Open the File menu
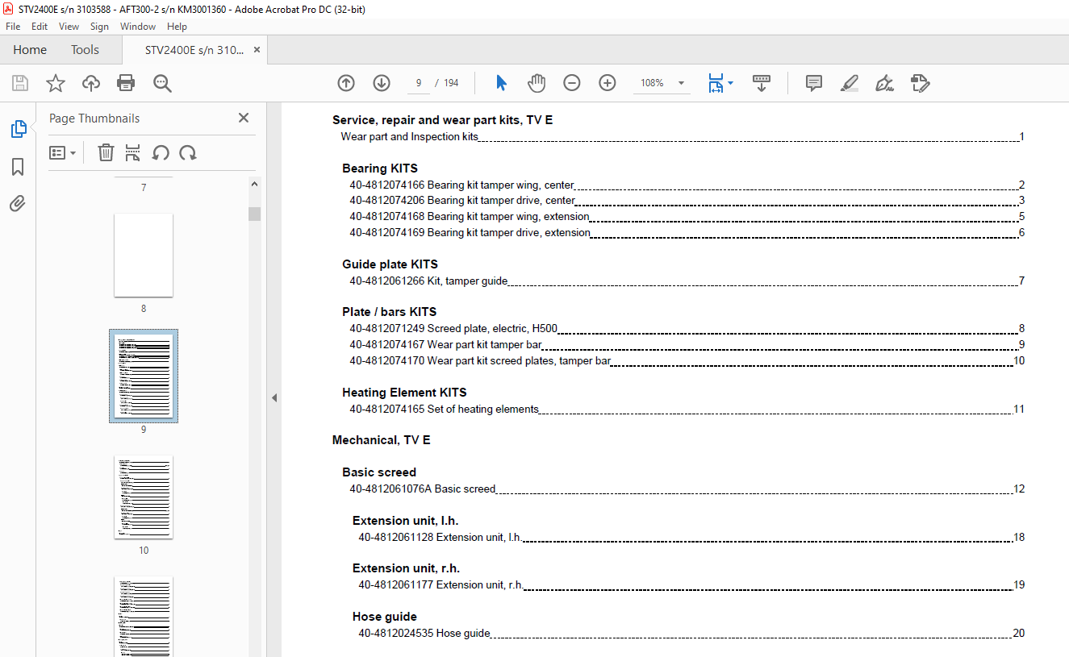 [x=13, y=27]
